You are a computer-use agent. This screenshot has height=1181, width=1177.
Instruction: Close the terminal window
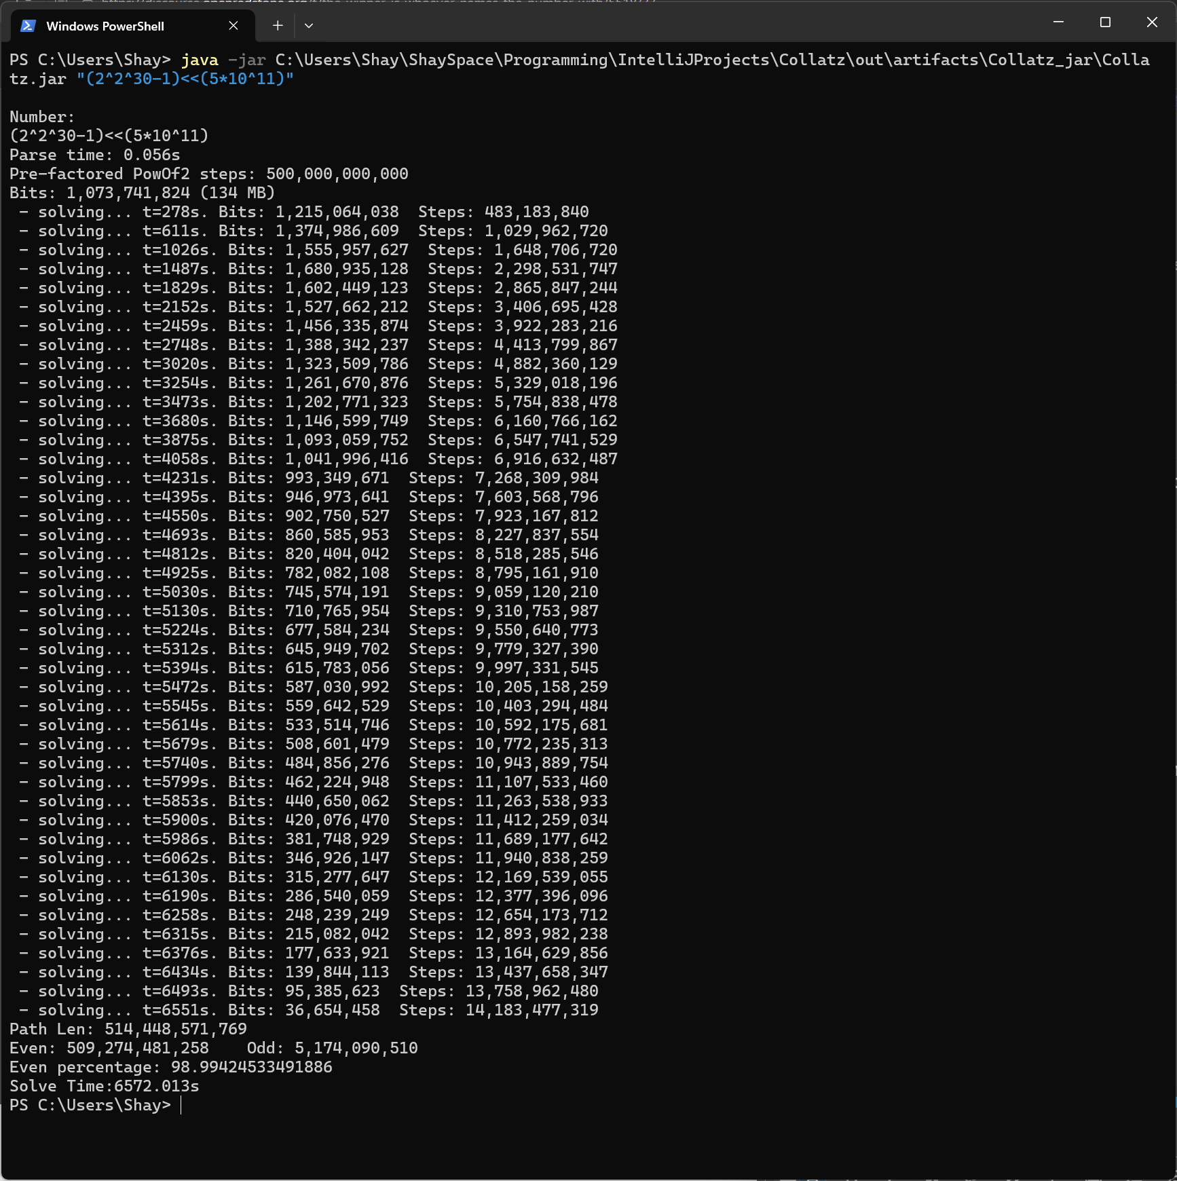pos(1152,22)
